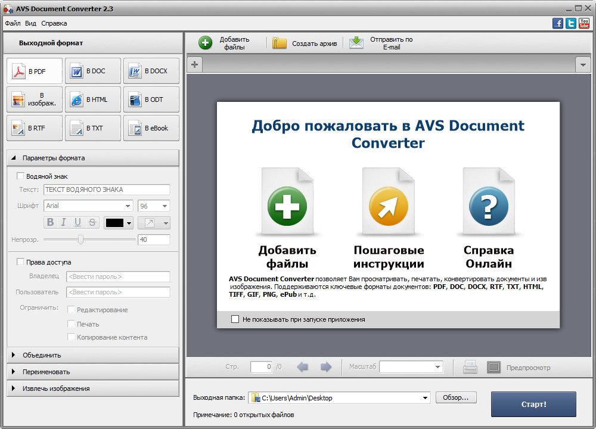Go to next page with right arrow
This screenshot has height=429, width=596.
(326, 366)
